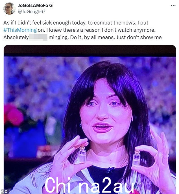Click the tweet's first line about feeling sick
179x194 pixels.
(76, 23)
